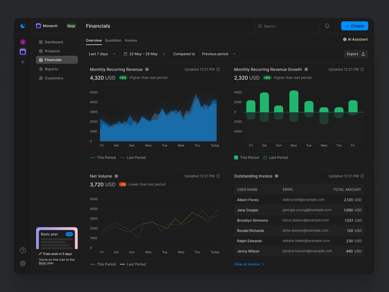Click the Dashboard grid icon
Viewport: 389px width, 292px height.
point(41,42)
